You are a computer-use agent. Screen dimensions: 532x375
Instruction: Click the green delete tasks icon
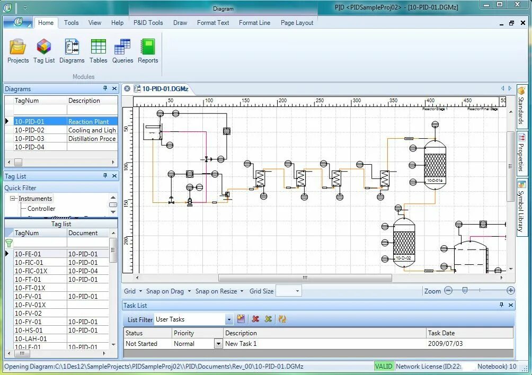pyautogui.click(x=268, y=319)
